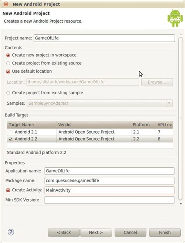Select Create project from existing source
This screenshot has width=185, height=243.
(8, 63)
